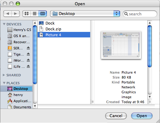The width and height of the screenshot is (160, 123).
Task: Select the Dock.zip archive icon
Action: pos(41,29)
